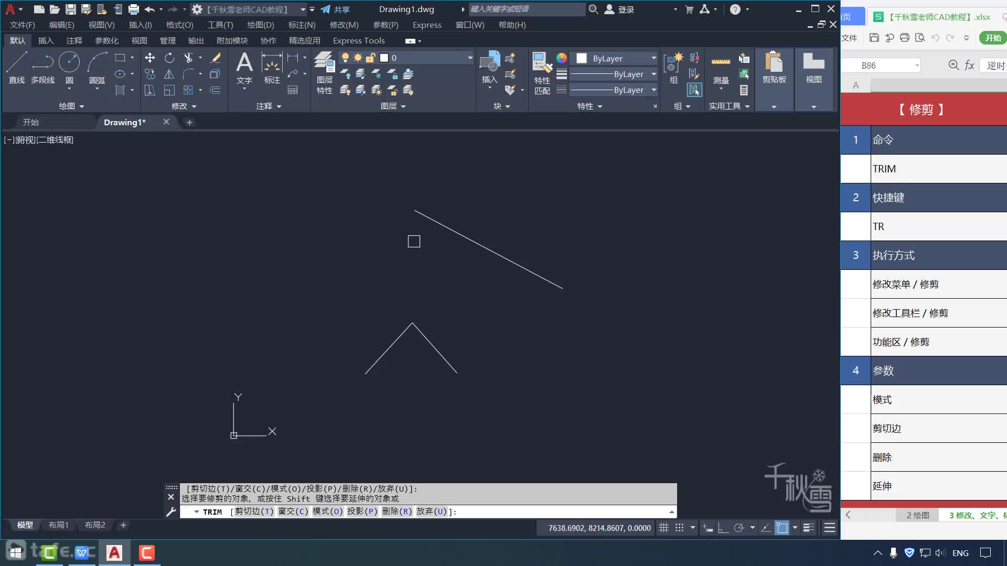
Task: Choose 放弃(U) option in command line
Action: point(432,511)
